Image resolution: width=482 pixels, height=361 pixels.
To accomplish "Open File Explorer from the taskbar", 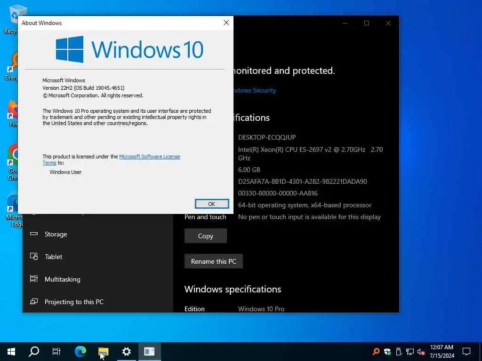I will coord(103,352).
